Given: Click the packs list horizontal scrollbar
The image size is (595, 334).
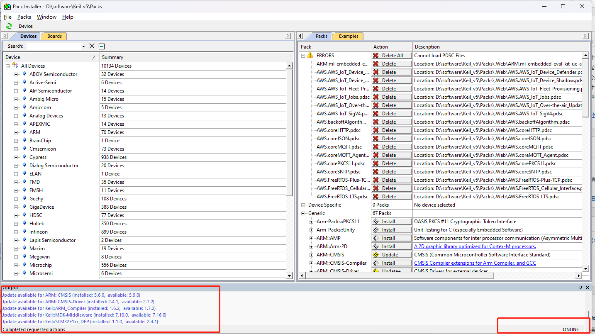Looking at the screenshot, I should click(x=440, y=275).
